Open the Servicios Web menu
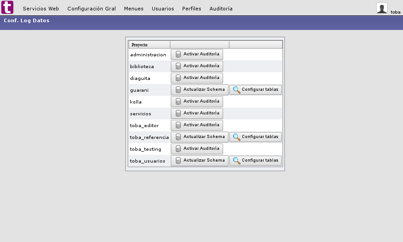Viewport: 403px width, 242px height. coord(41,9)
